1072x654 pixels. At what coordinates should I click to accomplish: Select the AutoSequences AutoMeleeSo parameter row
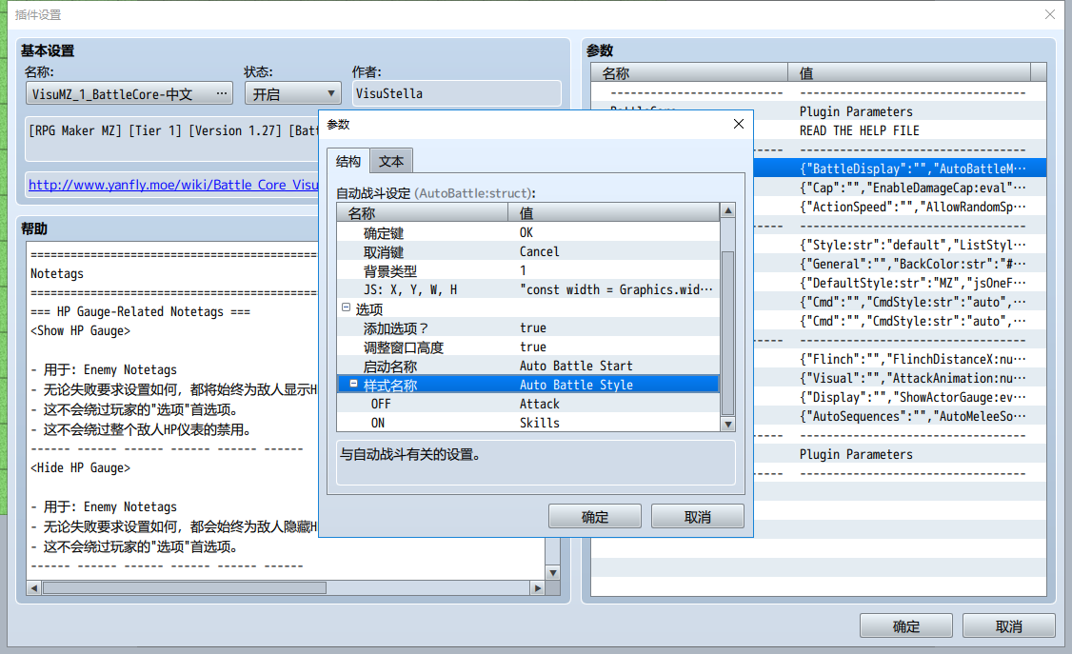pos(900,416)
